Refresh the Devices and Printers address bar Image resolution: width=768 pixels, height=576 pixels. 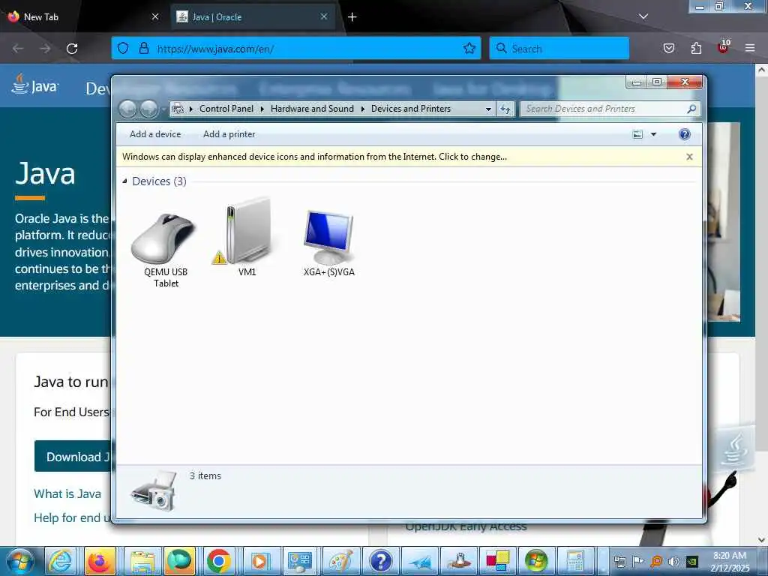coord(505,109)
